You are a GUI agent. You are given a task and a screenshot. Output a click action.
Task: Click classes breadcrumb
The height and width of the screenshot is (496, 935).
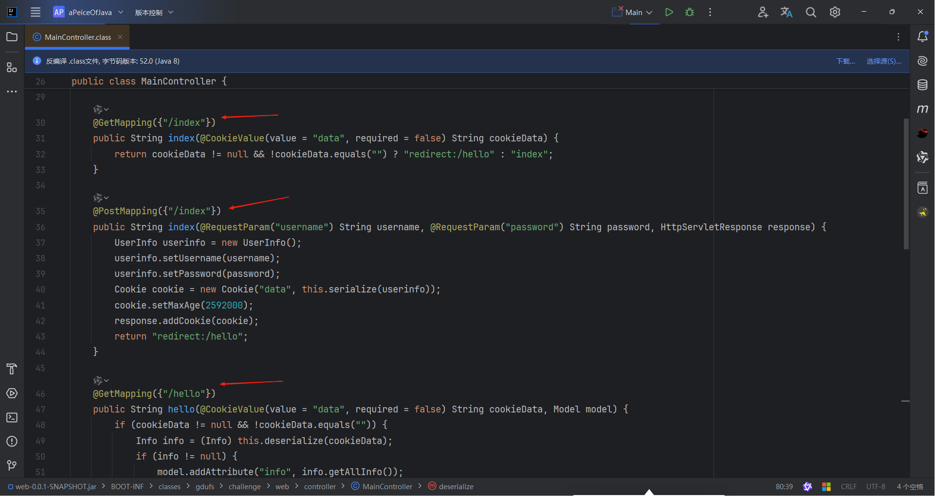click(169, 487)
